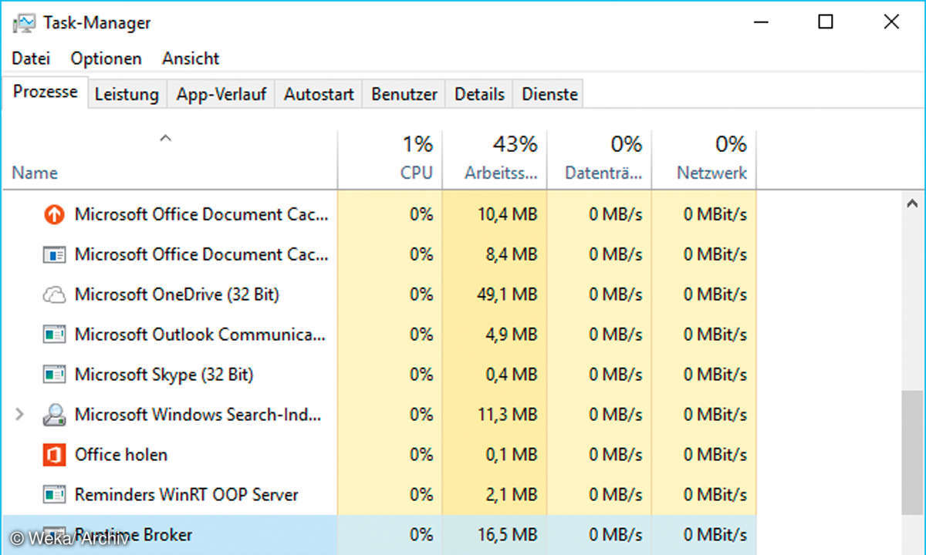Open the Benutzer tab
Screen dimensions: 926x555
[404, 94]
